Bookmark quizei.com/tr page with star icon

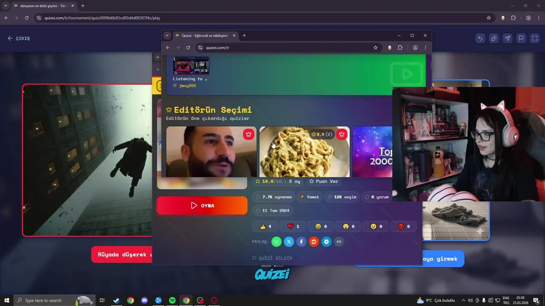pos(376,48)
